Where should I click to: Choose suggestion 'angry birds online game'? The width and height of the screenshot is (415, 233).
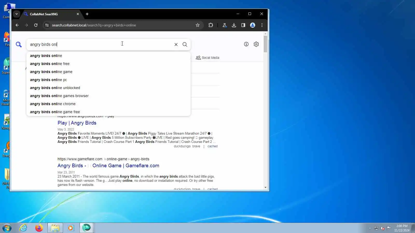click(x=108, y=72)
